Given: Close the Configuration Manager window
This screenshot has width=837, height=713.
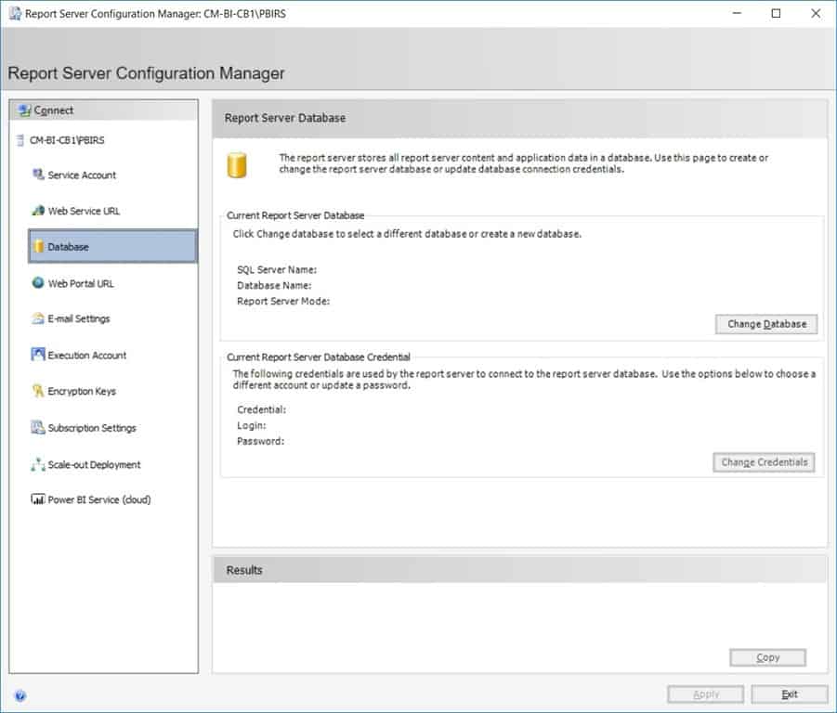Looking at the screenshot, I should [x=816, y=13].
